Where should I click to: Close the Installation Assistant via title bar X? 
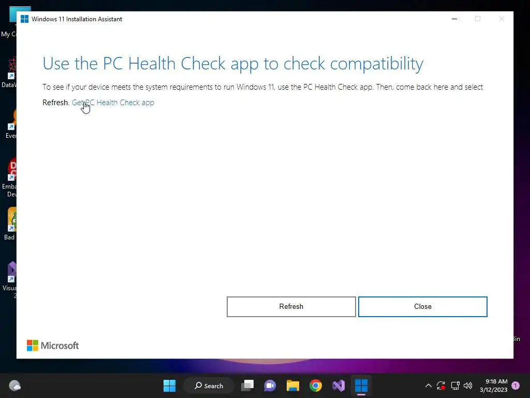pos(501,19)
